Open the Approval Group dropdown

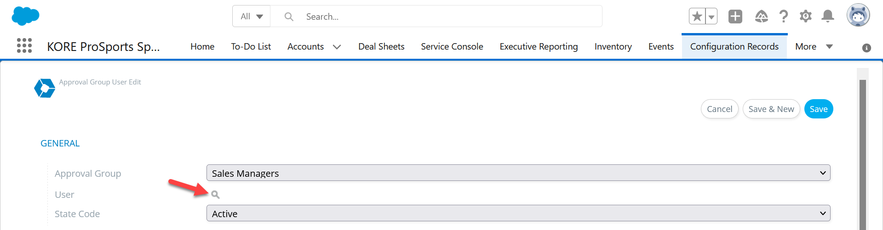tap(518, 173)
